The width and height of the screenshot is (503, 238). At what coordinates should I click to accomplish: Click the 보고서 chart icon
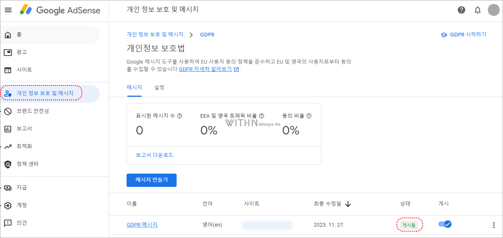tap(8, 129)
